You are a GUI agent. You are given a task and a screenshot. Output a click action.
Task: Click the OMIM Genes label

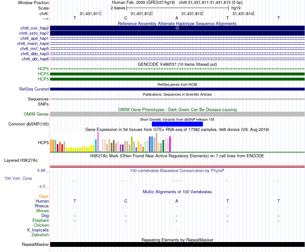pyautogui.click(x=36, y=114)
